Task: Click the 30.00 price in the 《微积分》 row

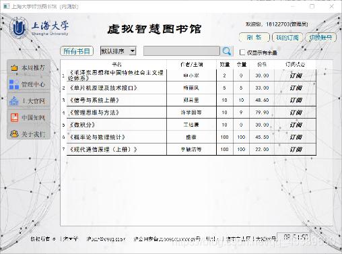Action: click(x=262, y=125)
